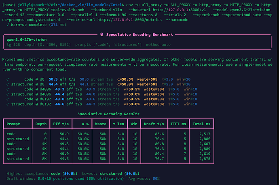Click the '76.3' Draft t/s cell

[x=159, y=149]
